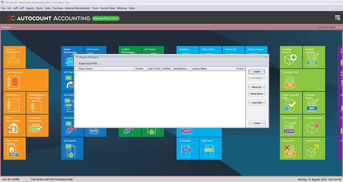Open the A/P Invoice tile
Image resolution: width=343 pixels, height=182 pixels.
pos(153,50)
